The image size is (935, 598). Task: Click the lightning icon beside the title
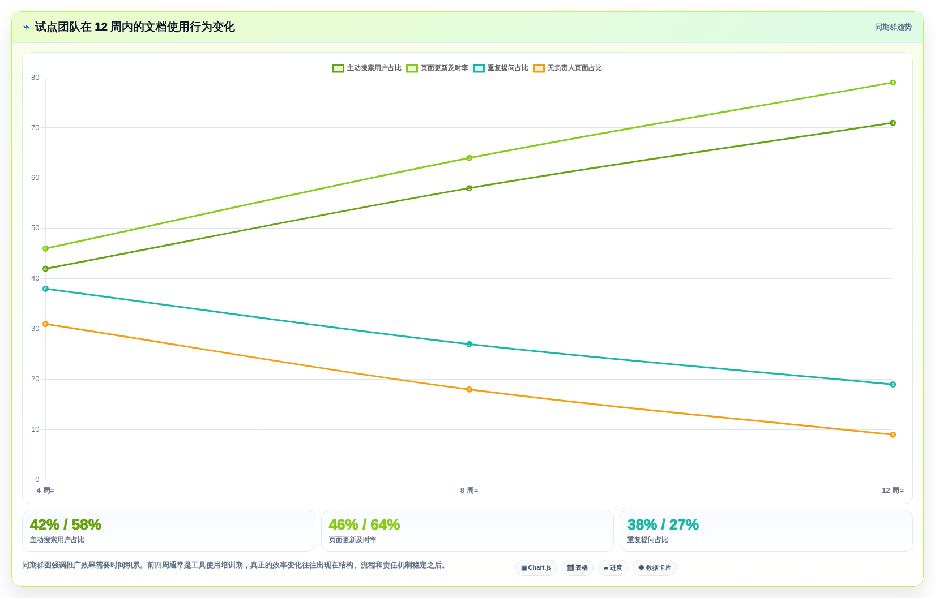26,27
